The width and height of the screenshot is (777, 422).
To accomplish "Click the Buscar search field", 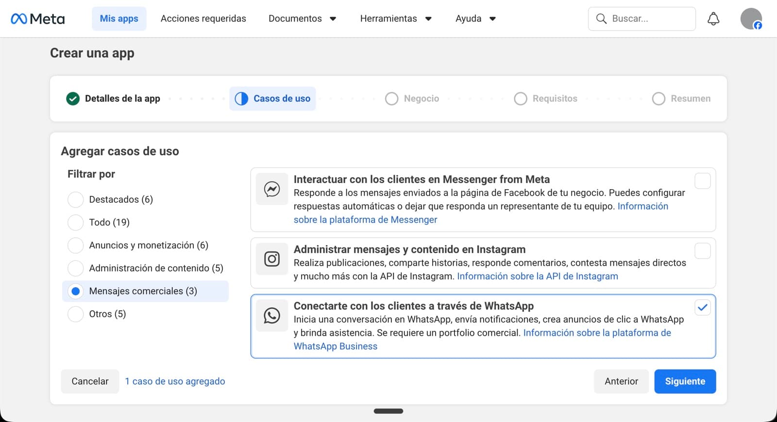I will click(x=642, y=19).
